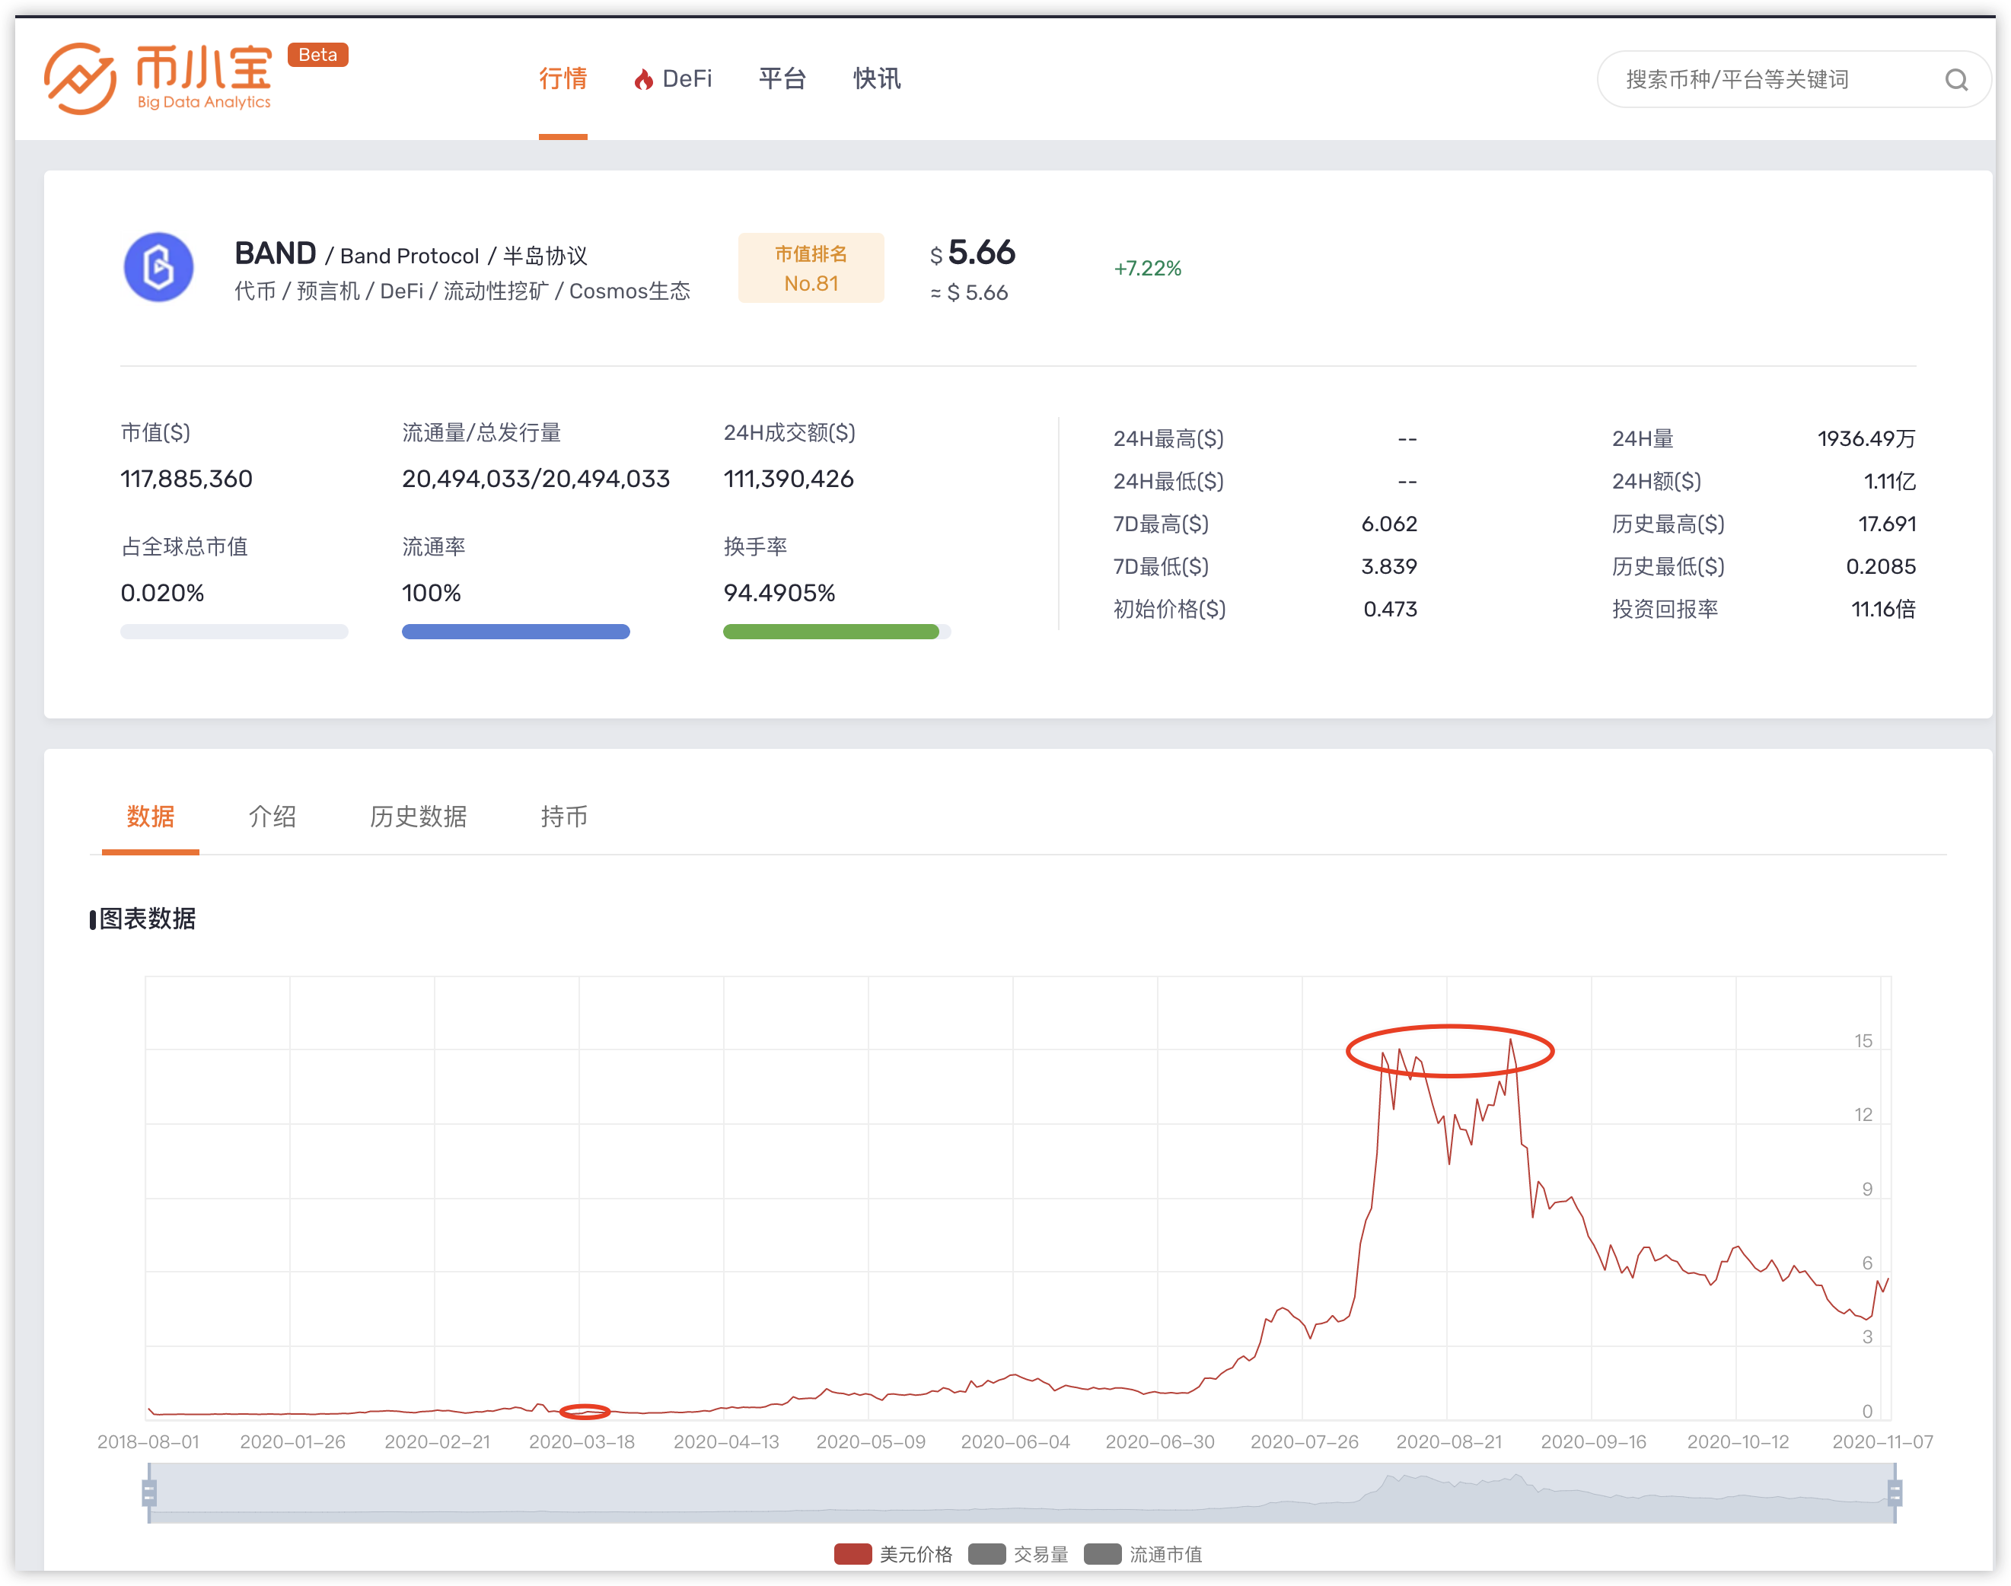Click the Cosmos生态 category tag

point(629,291)
